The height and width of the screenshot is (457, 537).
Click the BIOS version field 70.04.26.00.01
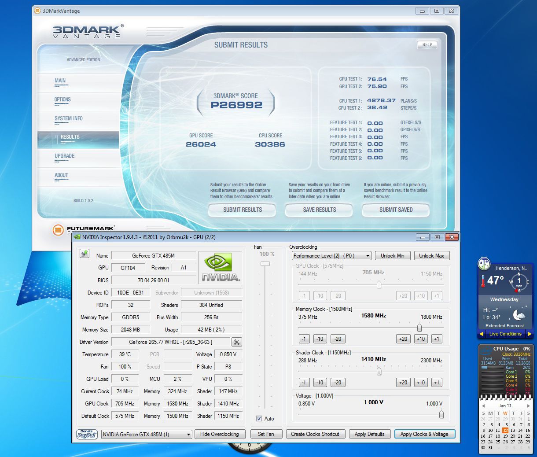153,280
